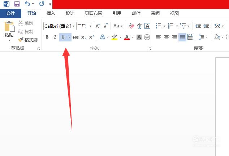
Task: Activate the 格式刷 (Format Painter)
Action: (28, 40)
